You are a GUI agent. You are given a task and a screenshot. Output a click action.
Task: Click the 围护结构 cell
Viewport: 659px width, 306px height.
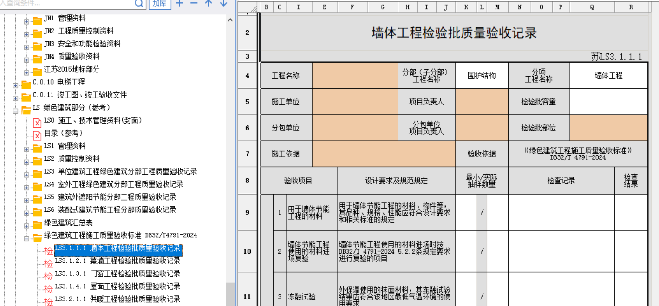[482, 76]
